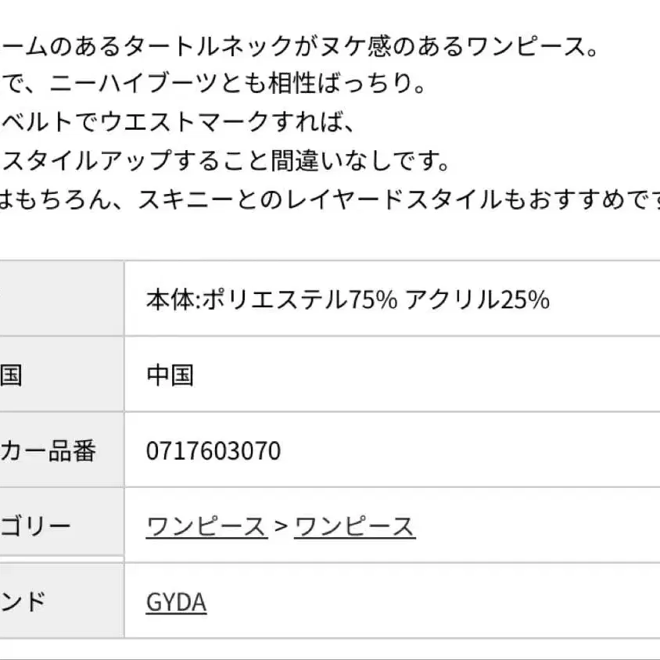This screenshot has height=660, width=660.
Task: Click the product number 0717603070
Action: 213,451
